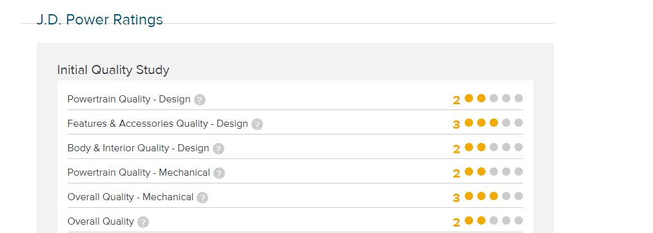Click the Body & Interior Quality - Design text
Image resolution: width=653 pixels, height=233 pixels.
(138, 148)
